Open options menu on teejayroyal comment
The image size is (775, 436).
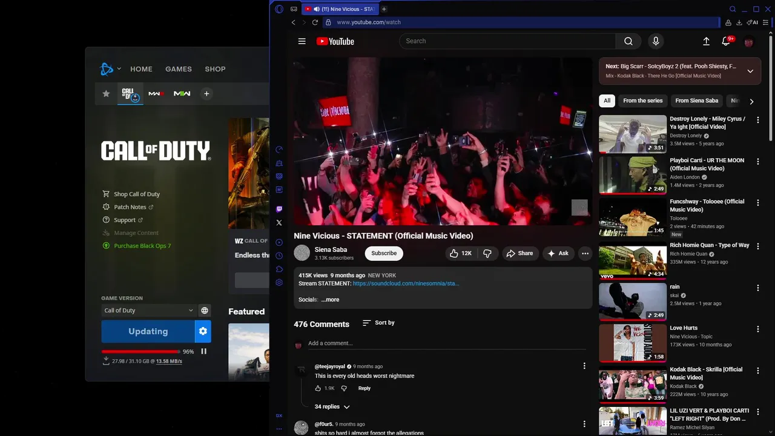[584, 366]
